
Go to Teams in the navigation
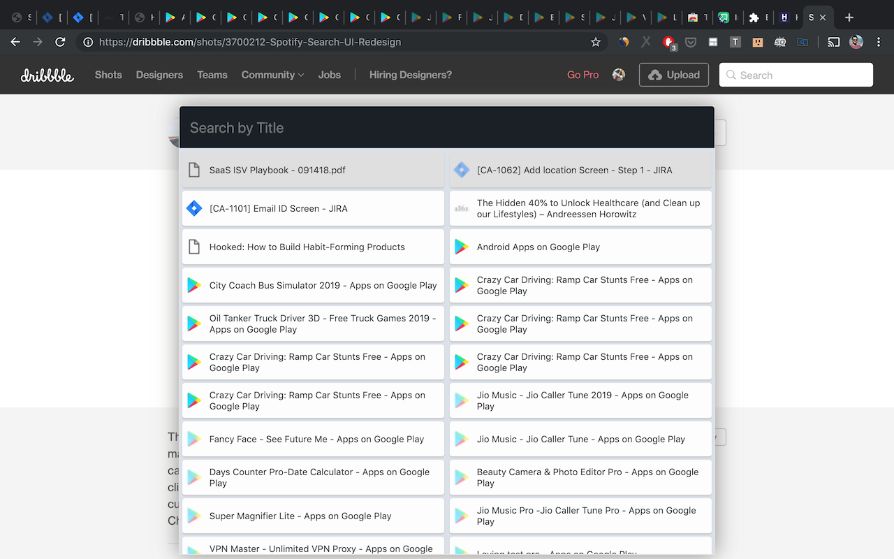coord(212,75)
